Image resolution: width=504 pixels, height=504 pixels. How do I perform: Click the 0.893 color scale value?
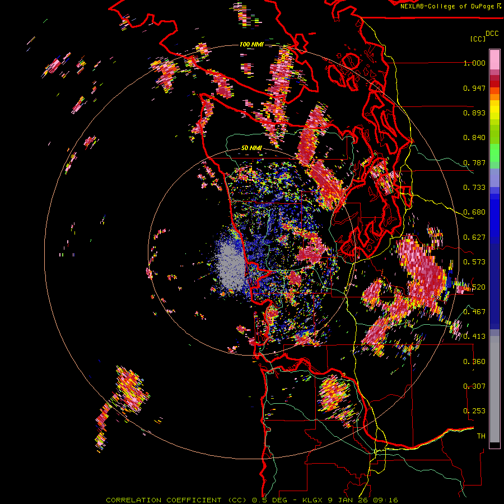coord(474,113)
